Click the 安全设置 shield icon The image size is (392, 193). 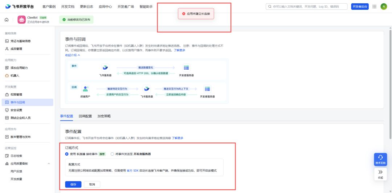click(7, 110)
